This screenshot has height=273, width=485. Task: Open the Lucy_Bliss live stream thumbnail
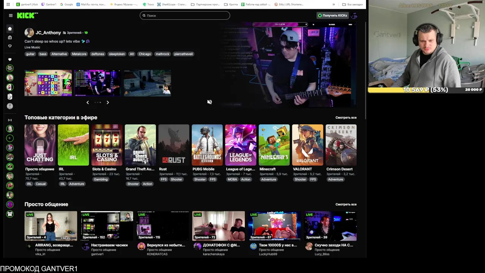tap(330, 226)
